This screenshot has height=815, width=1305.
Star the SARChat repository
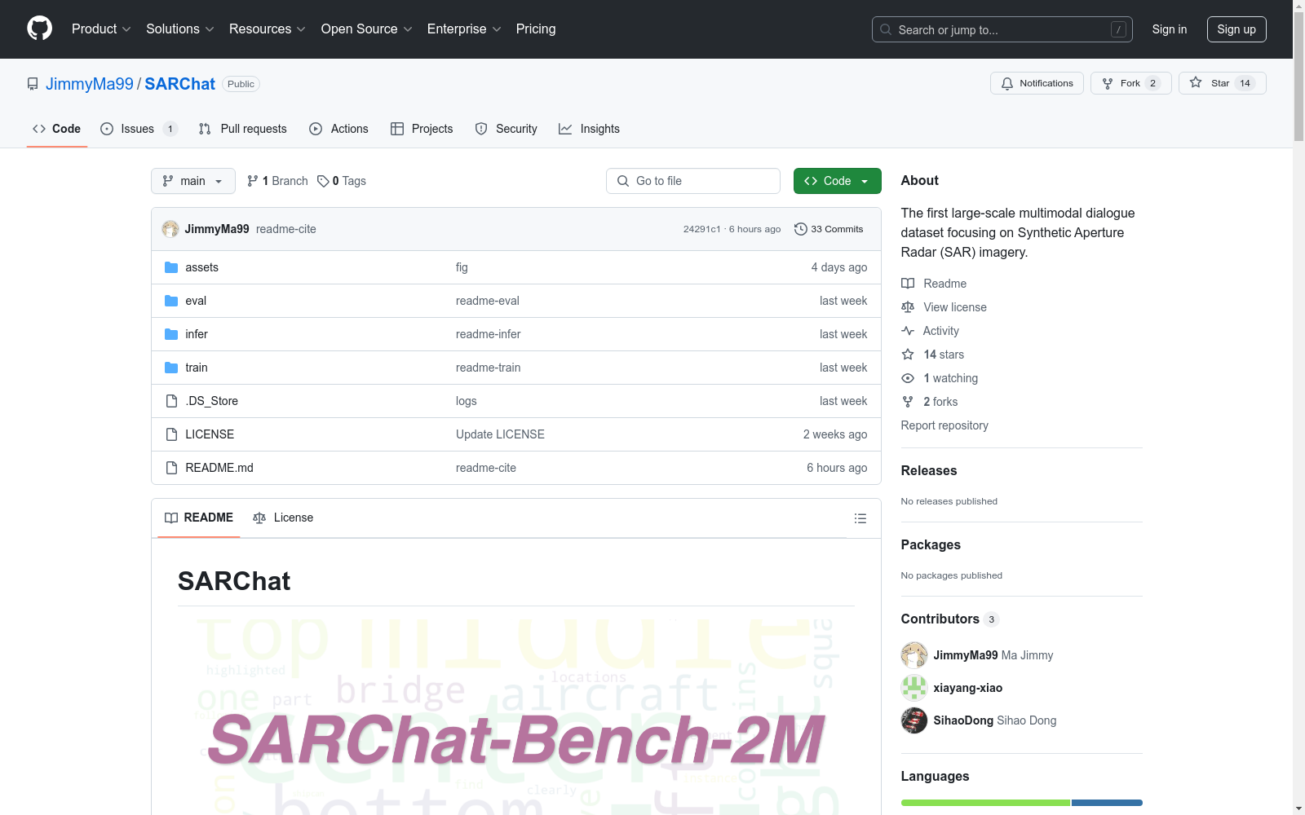(1222, 83)
